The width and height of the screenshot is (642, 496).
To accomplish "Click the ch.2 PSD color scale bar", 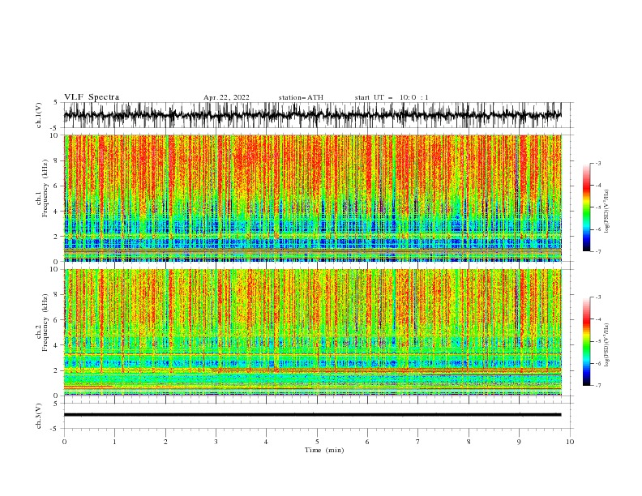I will [586, 341].
